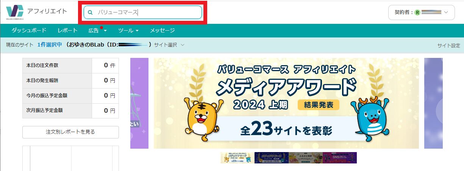464x171 pixels.
Task: Click the 注文別レポートを見る button
Action: pos(70,132)
